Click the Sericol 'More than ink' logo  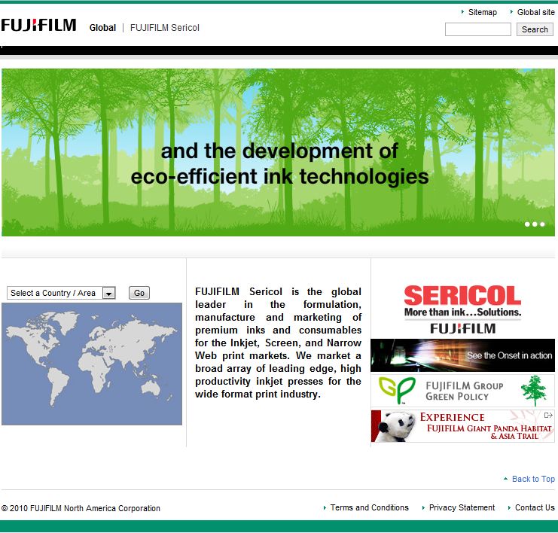(462, 309)
